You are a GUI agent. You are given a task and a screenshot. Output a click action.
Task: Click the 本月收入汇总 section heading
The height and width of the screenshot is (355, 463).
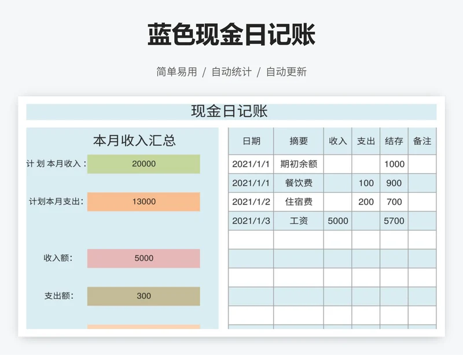(134, 140)
